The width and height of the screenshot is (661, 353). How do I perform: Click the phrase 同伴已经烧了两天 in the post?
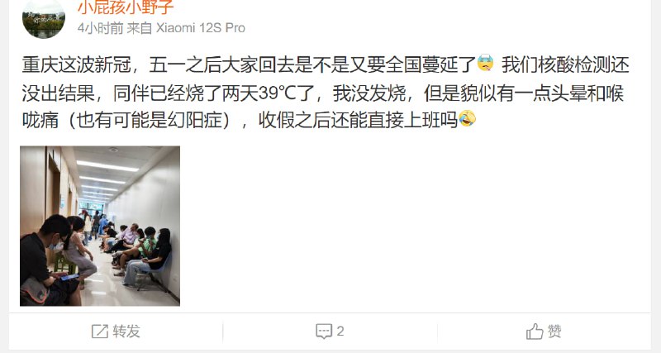(185, 93)
